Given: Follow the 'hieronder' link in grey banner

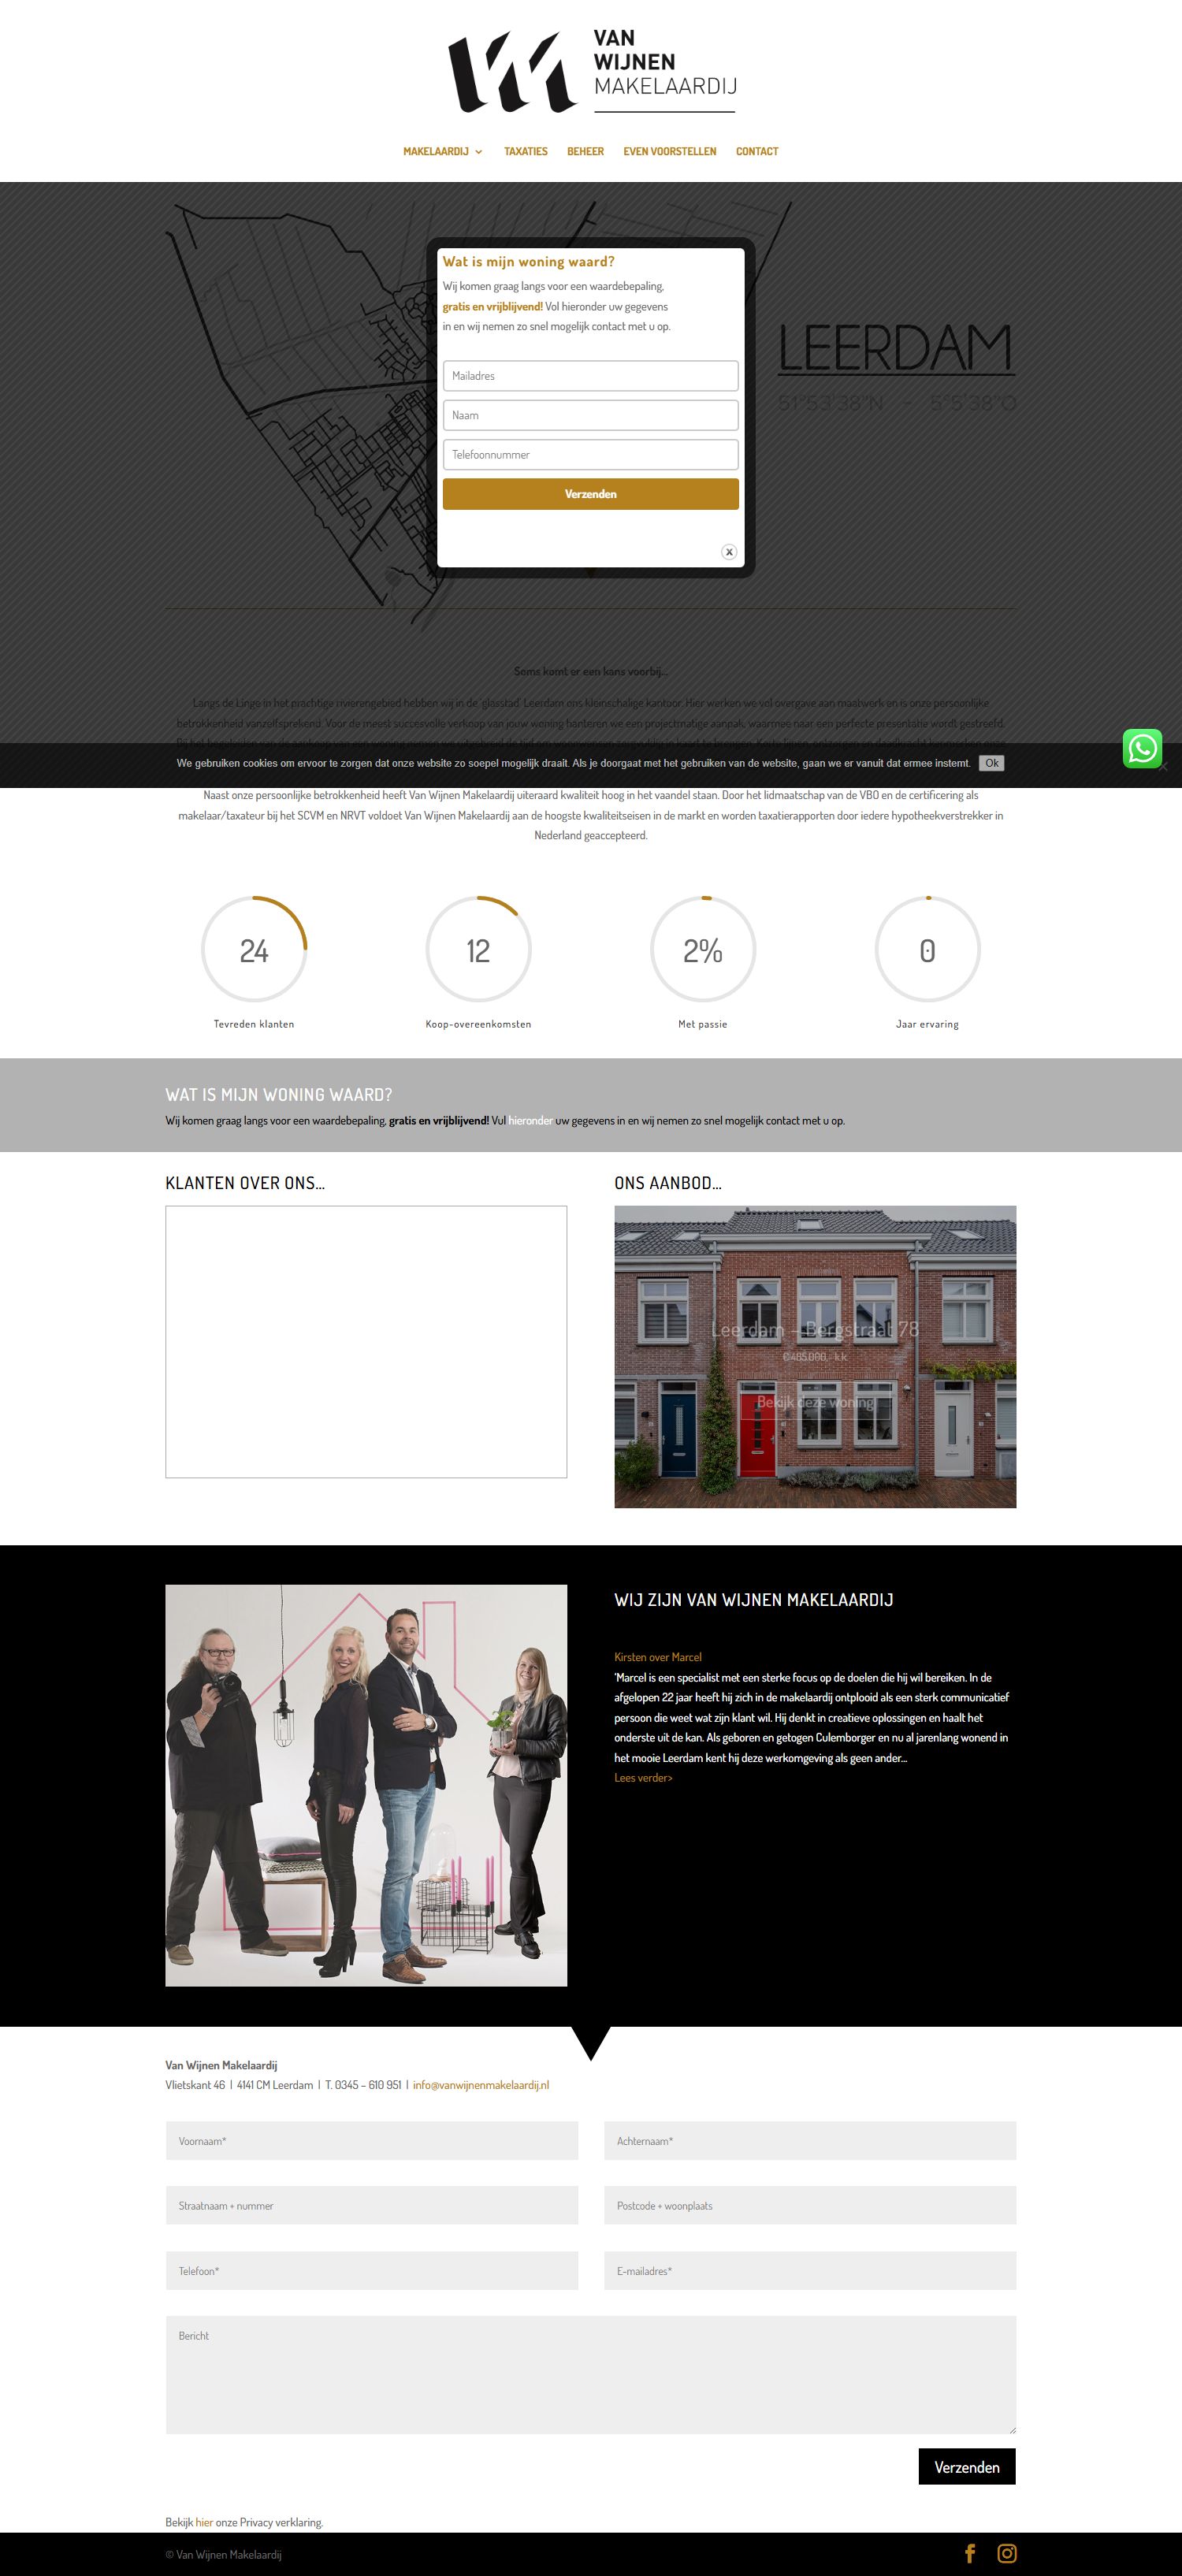Looking at the screenshot, I should [530, 1121].
